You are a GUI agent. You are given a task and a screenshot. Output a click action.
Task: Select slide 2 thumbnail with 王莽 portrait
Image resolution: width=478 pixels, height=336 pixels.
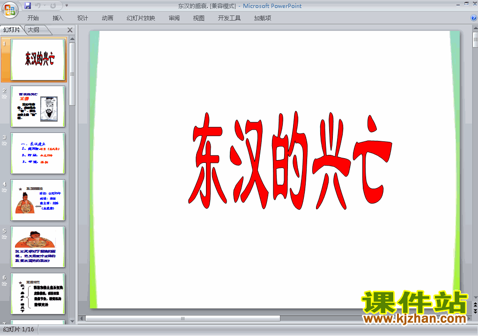(x=38, y=106)
